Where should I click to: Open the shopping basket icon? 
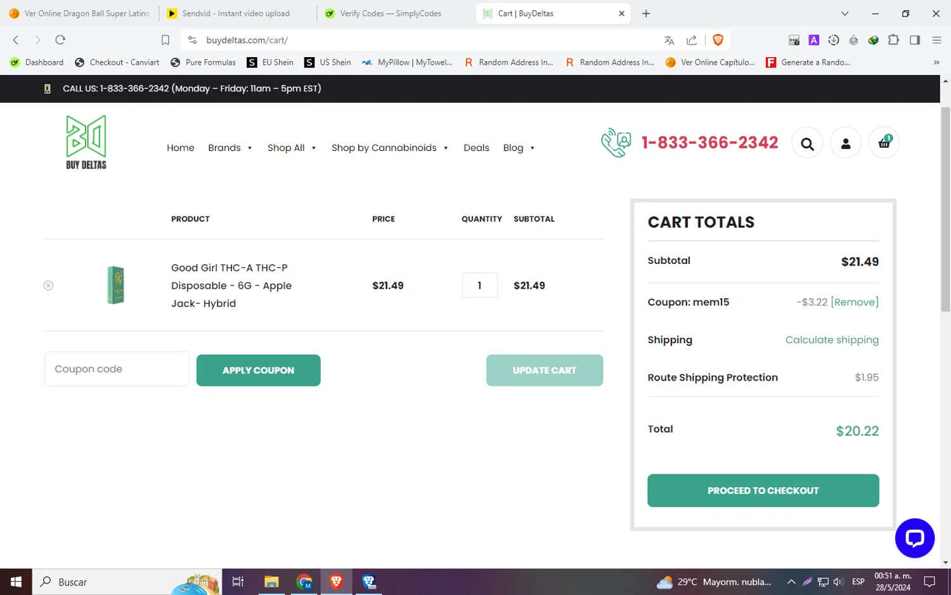(x=884, y=143)
